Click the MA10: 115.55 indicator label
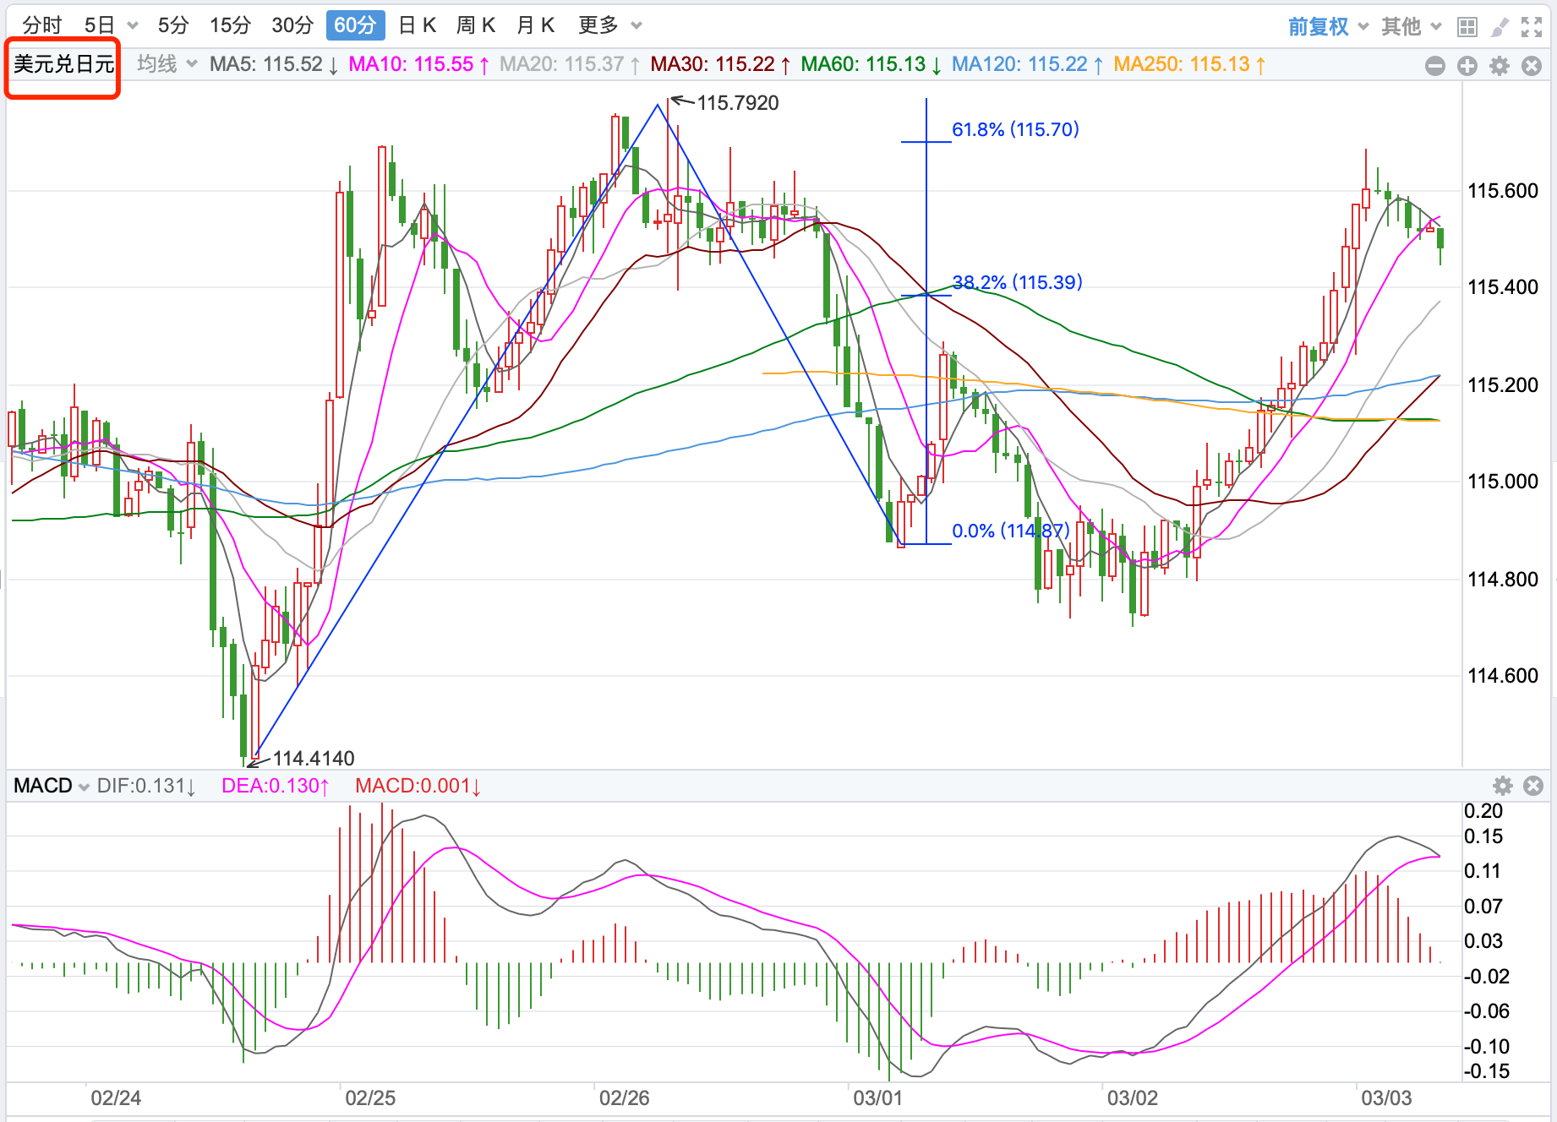Screen dimensions: 1557x1122 [418, 64]
